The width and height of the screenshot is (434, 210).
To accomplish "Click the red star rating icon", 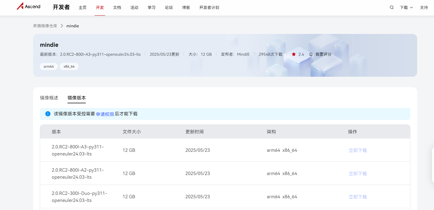I will click(x=294, y=54).
